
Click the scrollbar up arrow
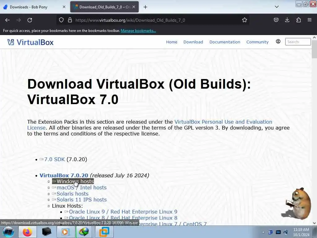pos(314,37)
